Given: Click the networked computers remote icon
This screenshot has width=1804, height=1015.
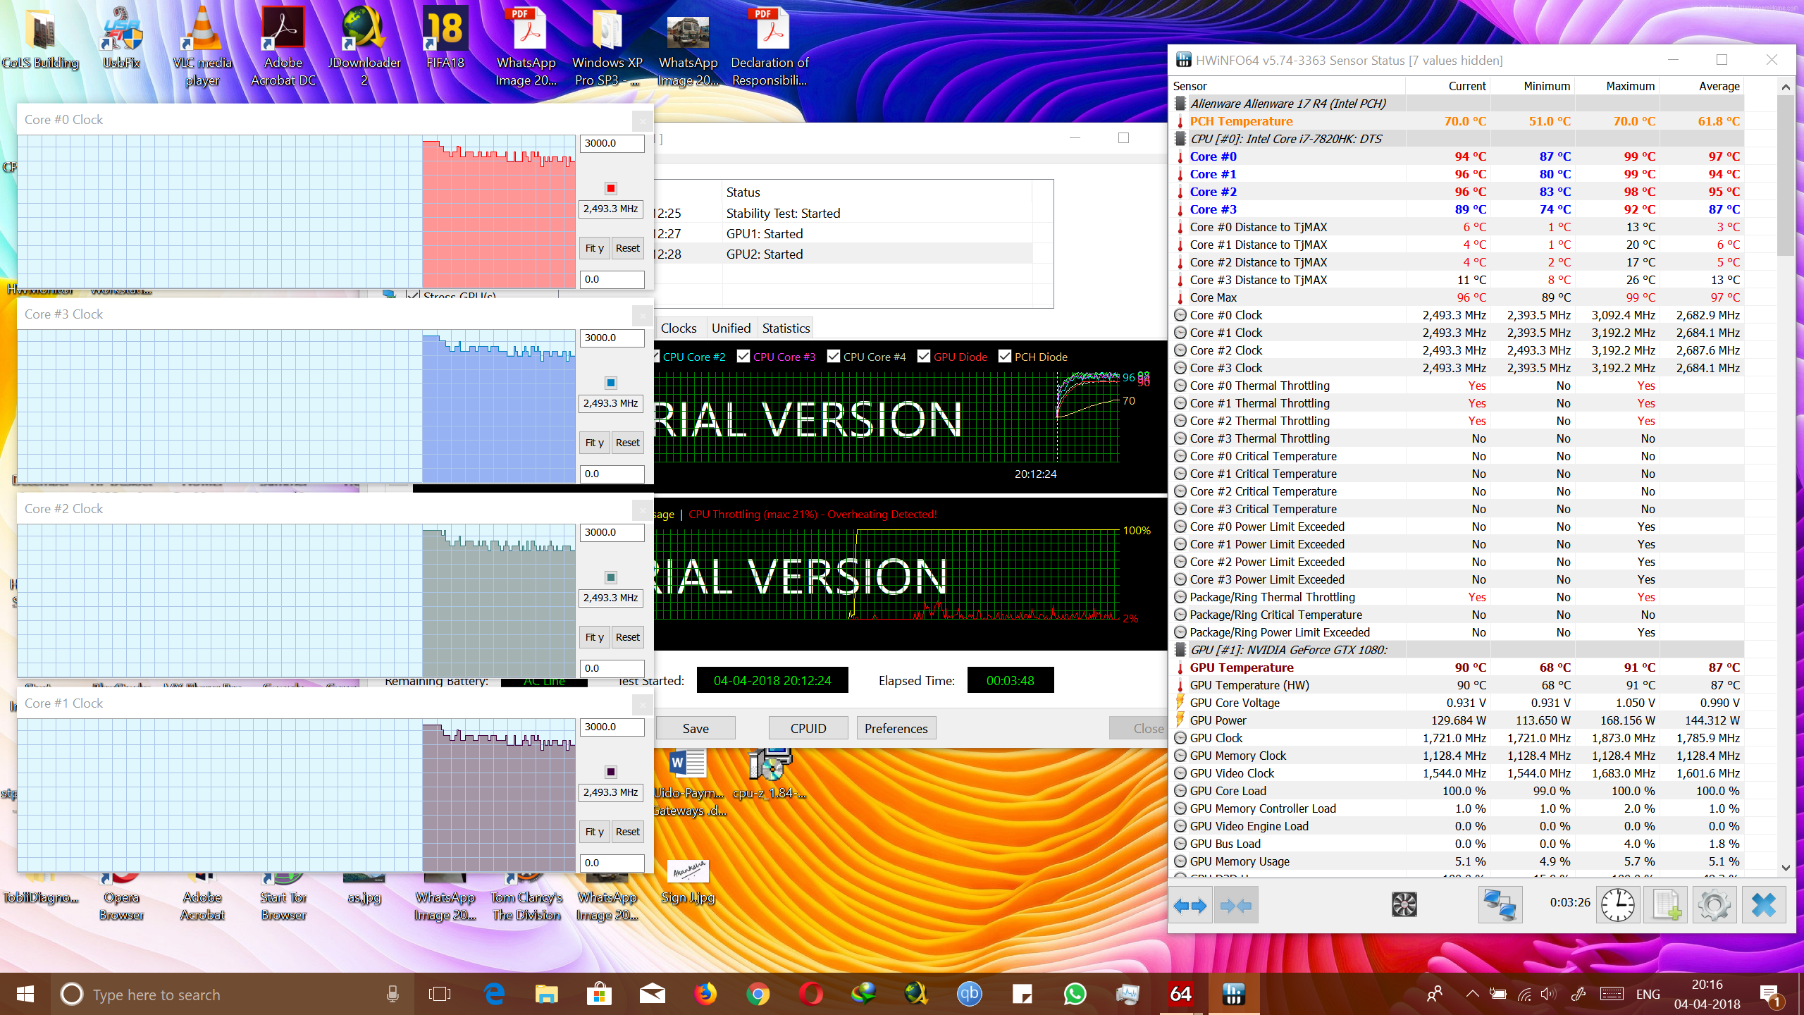Looking at the screenshot, I should [x=1500, y=905].
